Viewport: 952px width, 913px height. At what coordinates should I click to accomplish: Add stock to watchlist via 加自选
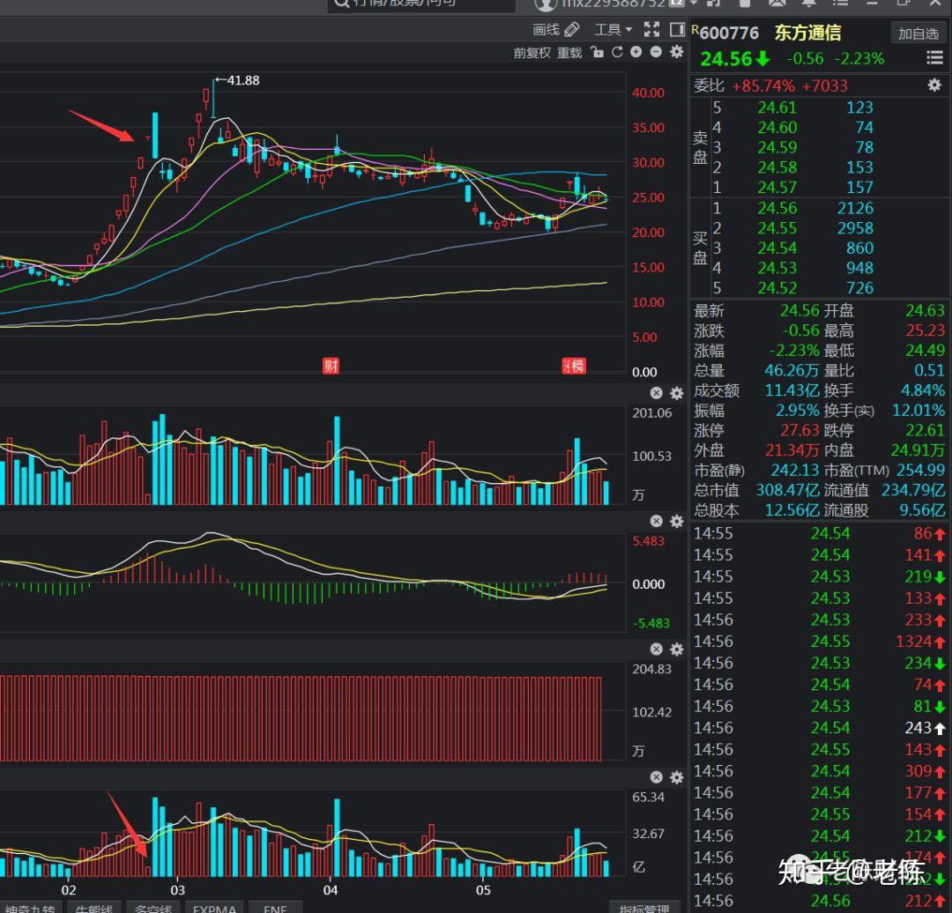pos(918,33)
